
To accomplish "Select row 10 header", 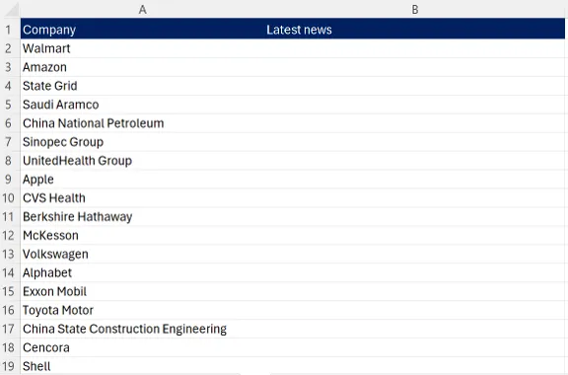I will tap(9, 198).
